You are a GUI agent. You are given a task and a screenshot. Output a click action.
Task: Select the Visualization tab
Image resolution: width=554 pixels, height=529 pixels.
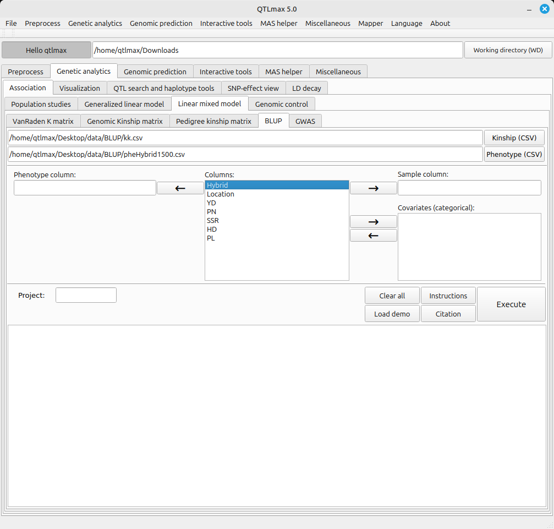(80, 88)
